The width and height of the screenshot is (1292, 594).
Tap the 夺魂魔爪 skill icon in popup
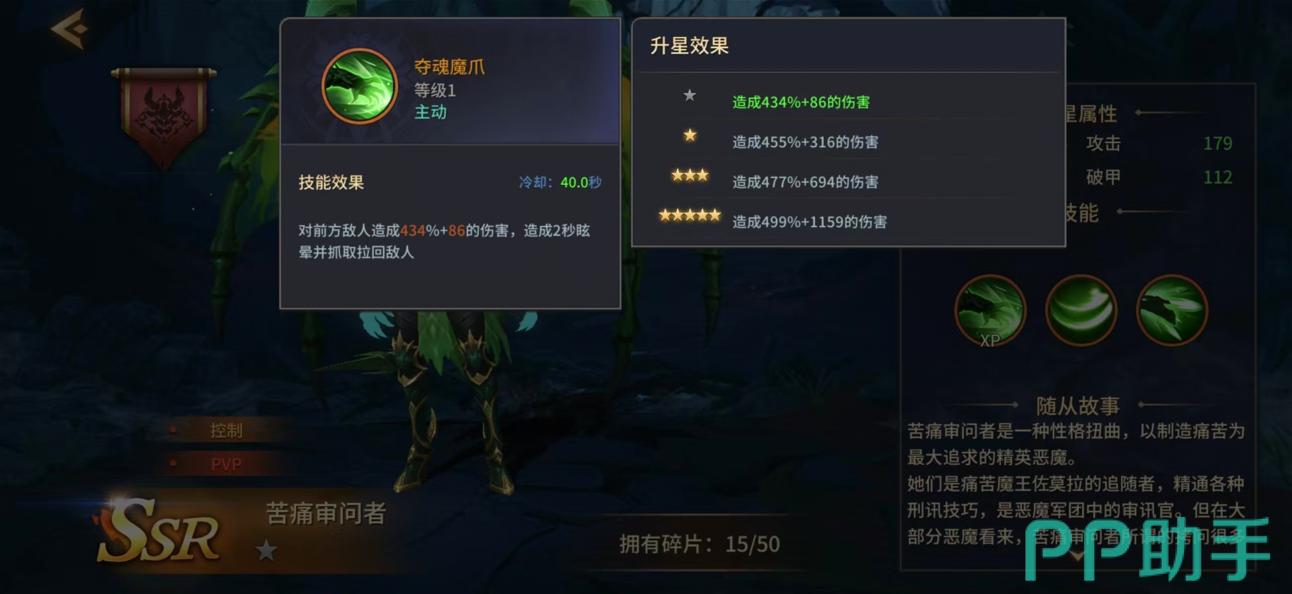point(360,86)
